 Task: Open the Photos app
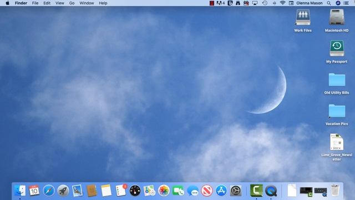(164, 191)
